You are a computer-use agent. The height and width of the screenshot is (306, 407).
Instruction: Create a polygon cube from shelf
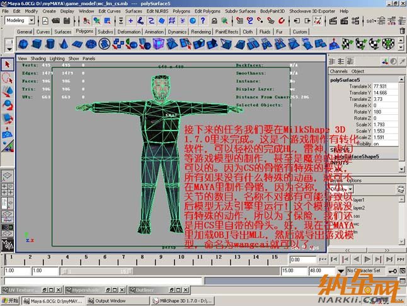point(37,44)
